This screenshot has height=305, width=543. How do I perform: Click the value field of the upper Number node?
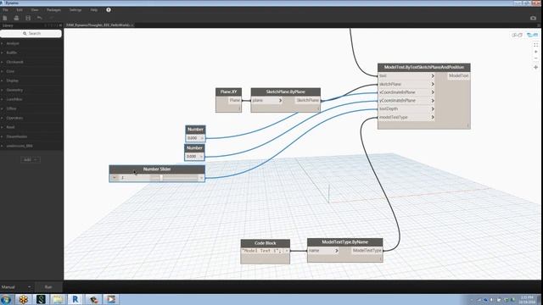coord(193,138)
